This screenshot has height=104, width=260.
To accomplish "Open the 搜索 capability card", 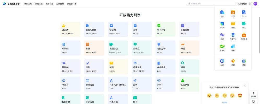I will coord(189,67).
